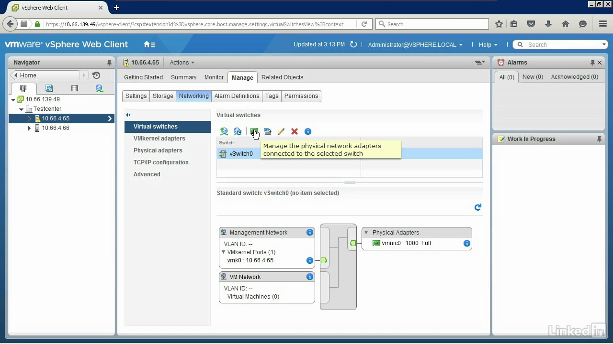The height and width of the screenshot is (344, 613).
Task: Expand the 10.66.4.66 host node
Action: pyautogui.click(x=29, y=128)
